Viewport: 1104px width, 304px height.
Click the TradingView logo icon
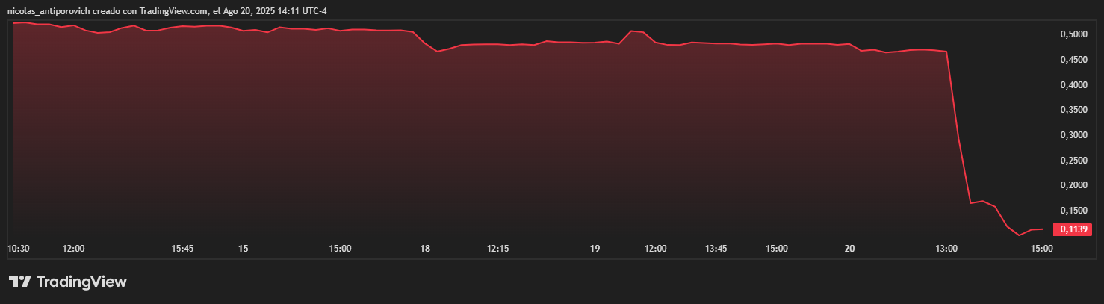tap(19, 282)
